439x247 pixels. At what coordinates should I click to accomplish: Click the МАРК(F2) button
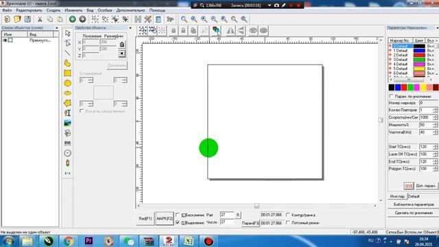[165, 218]
